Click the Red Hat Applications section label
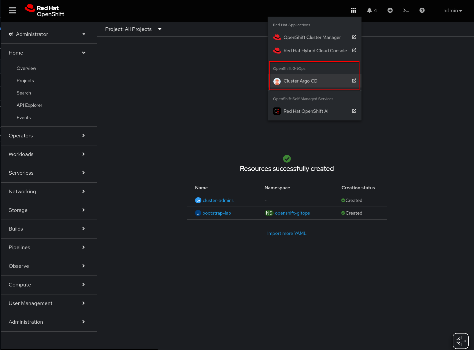Image resolution: width=474 pixels, height=350 pixels. coord(292,25)
